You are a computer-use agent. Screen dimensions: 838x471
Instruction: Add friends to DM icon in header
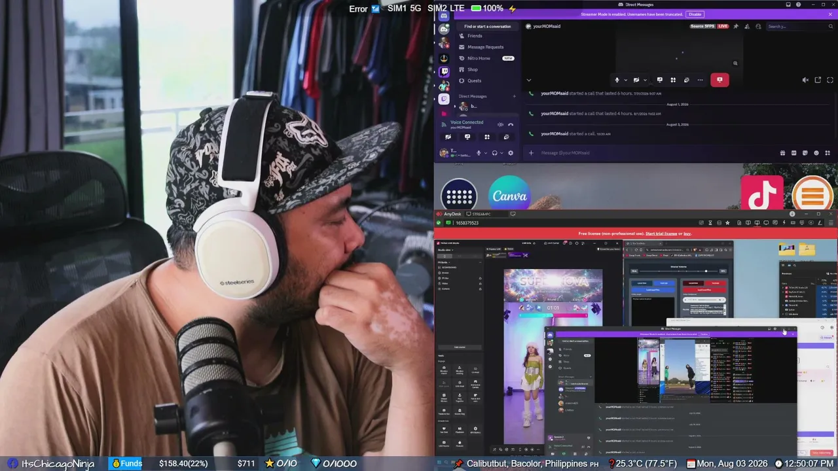[x=747, y=26]
